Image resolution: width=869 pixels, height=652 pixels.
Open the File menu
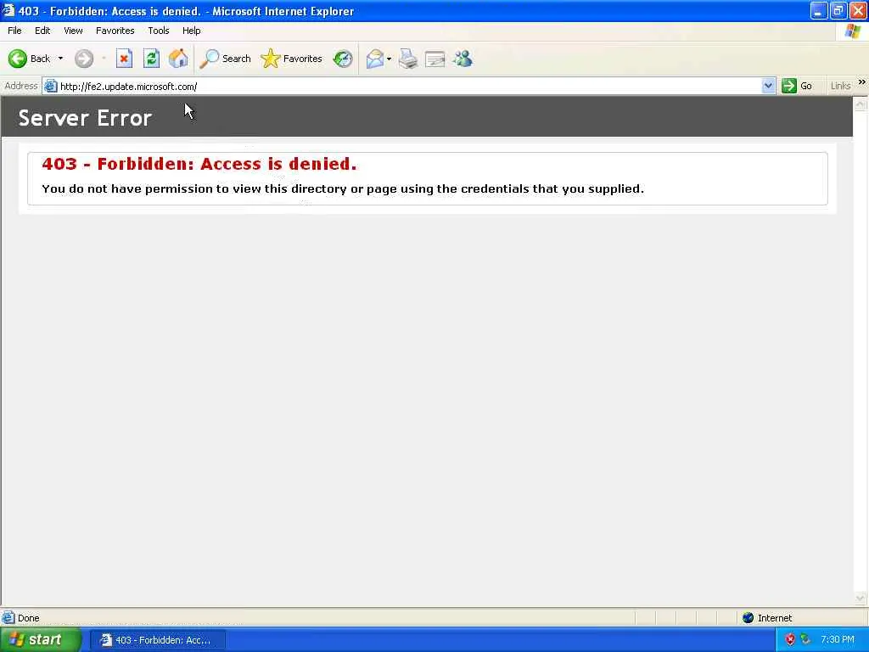click(15, 31)
